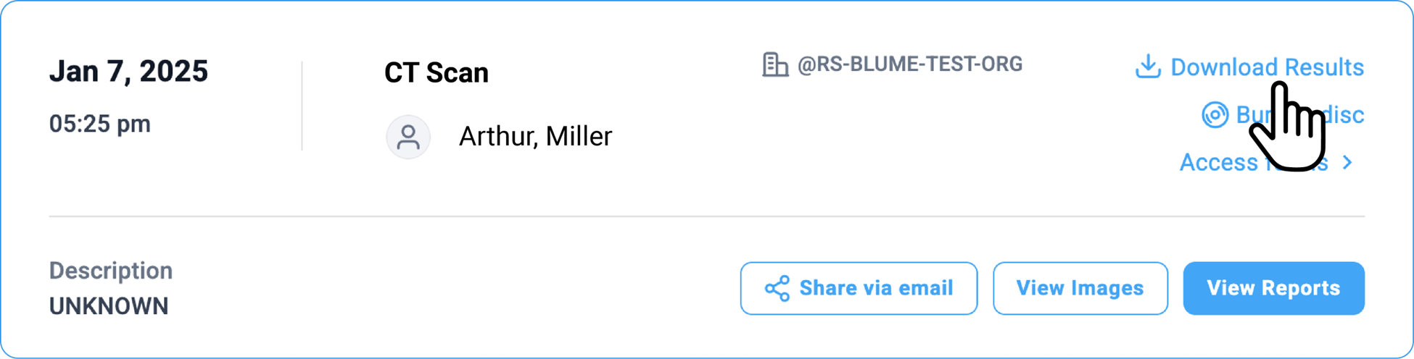Screen dimensions: 1414x359
Task: Click the patient avatar icon
Action: [x=408, y=137]
